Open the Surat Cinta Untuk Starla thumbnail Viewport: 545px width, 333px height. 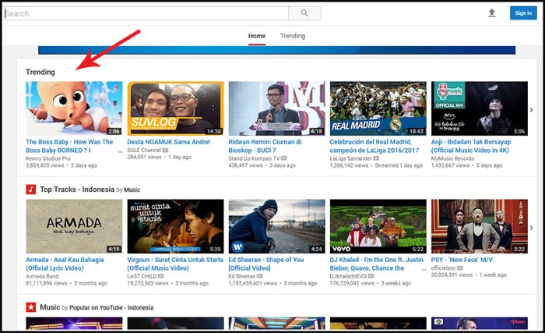(x=175, y=226)
